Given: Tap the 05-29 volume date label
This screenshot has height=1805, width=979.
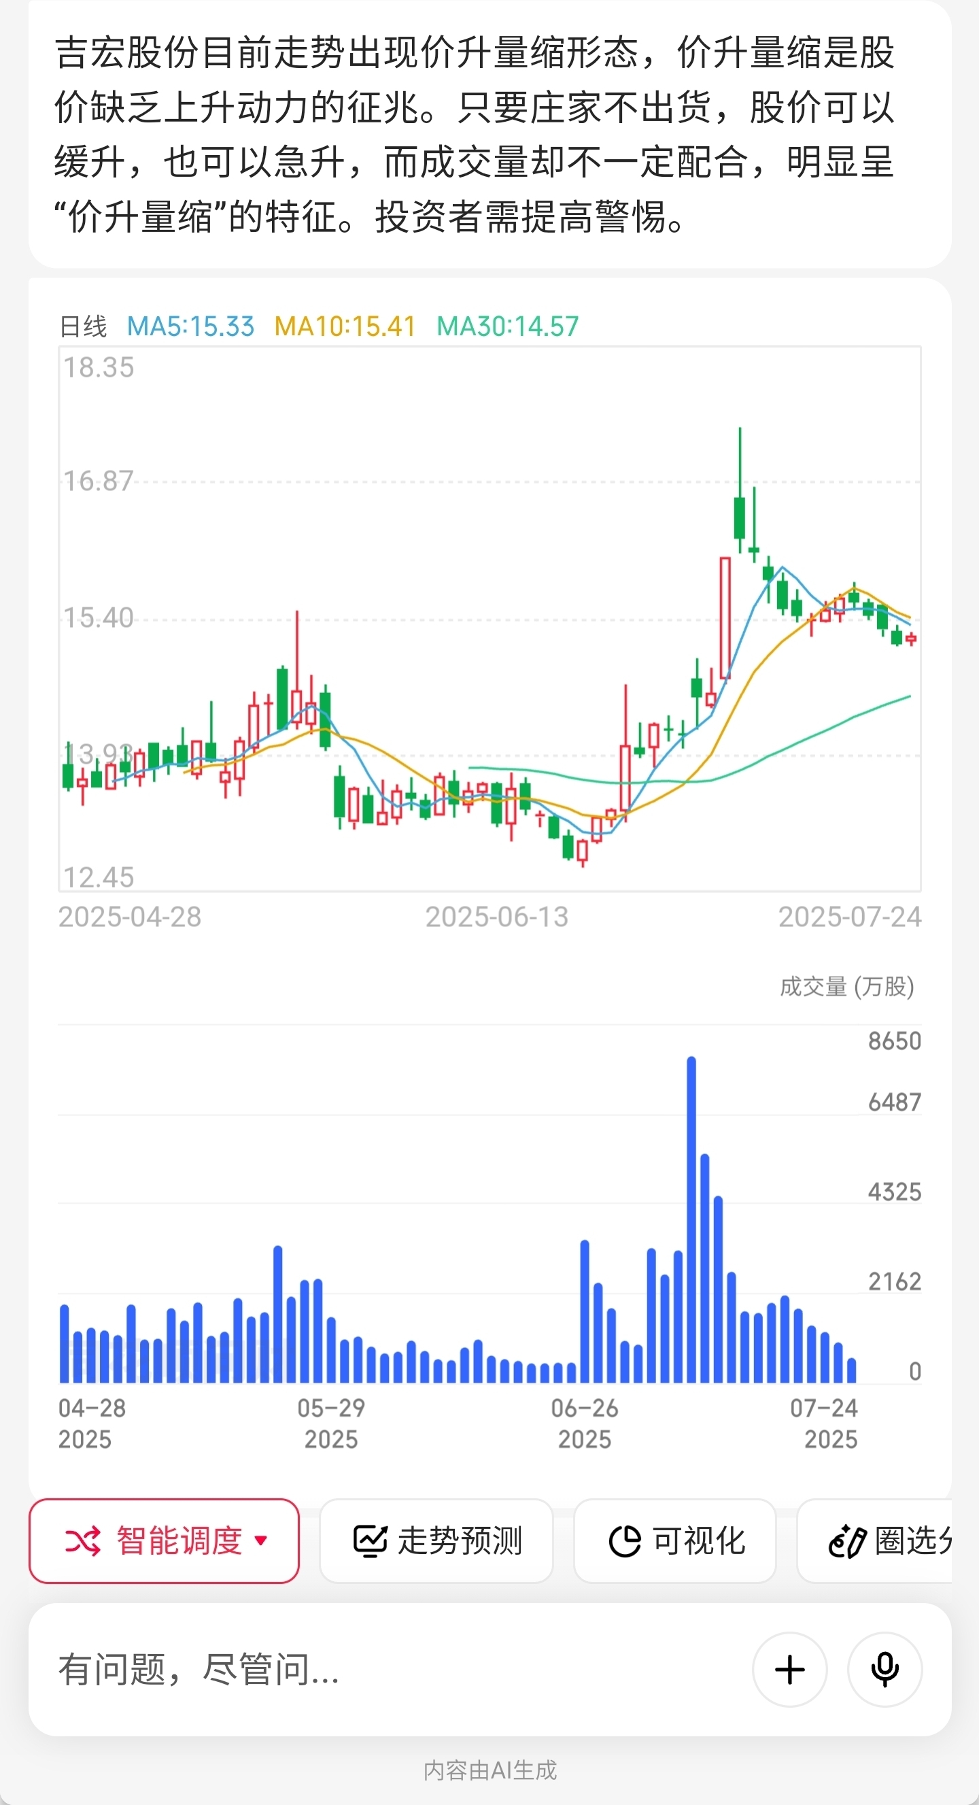Looking at the screenshot, I should [x=330, y=1423].
